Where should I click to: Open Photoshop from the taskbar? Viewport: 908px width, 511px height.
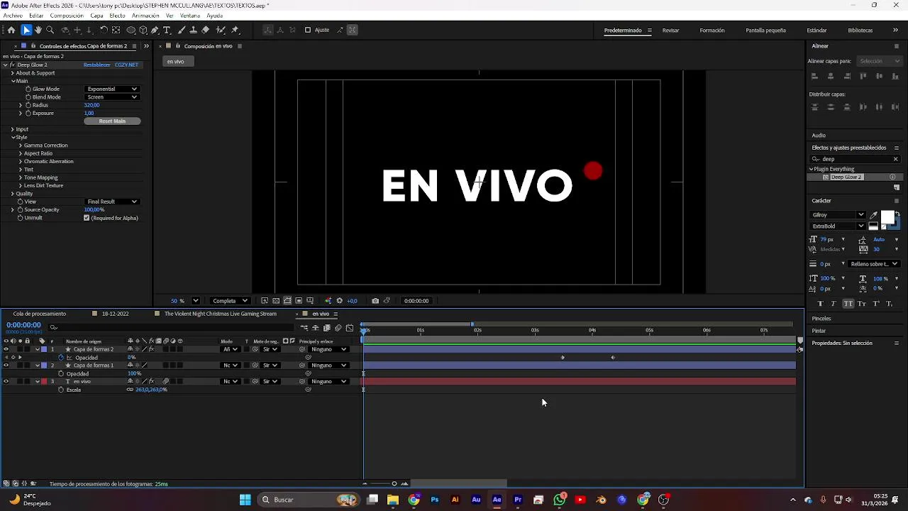click(x=435, y=500)
